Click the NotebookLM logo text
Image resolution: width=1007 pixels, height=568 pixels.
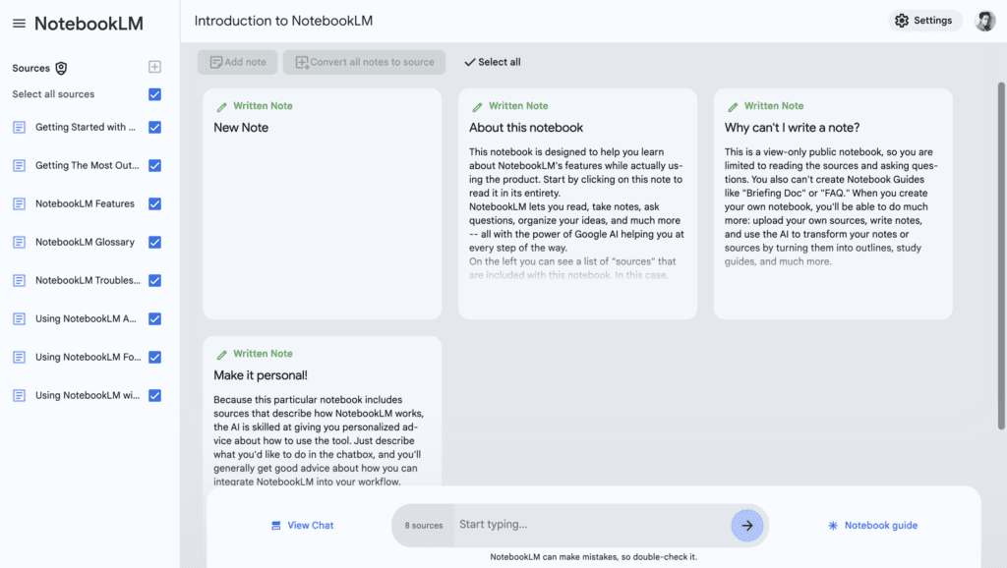coord(89,24)
